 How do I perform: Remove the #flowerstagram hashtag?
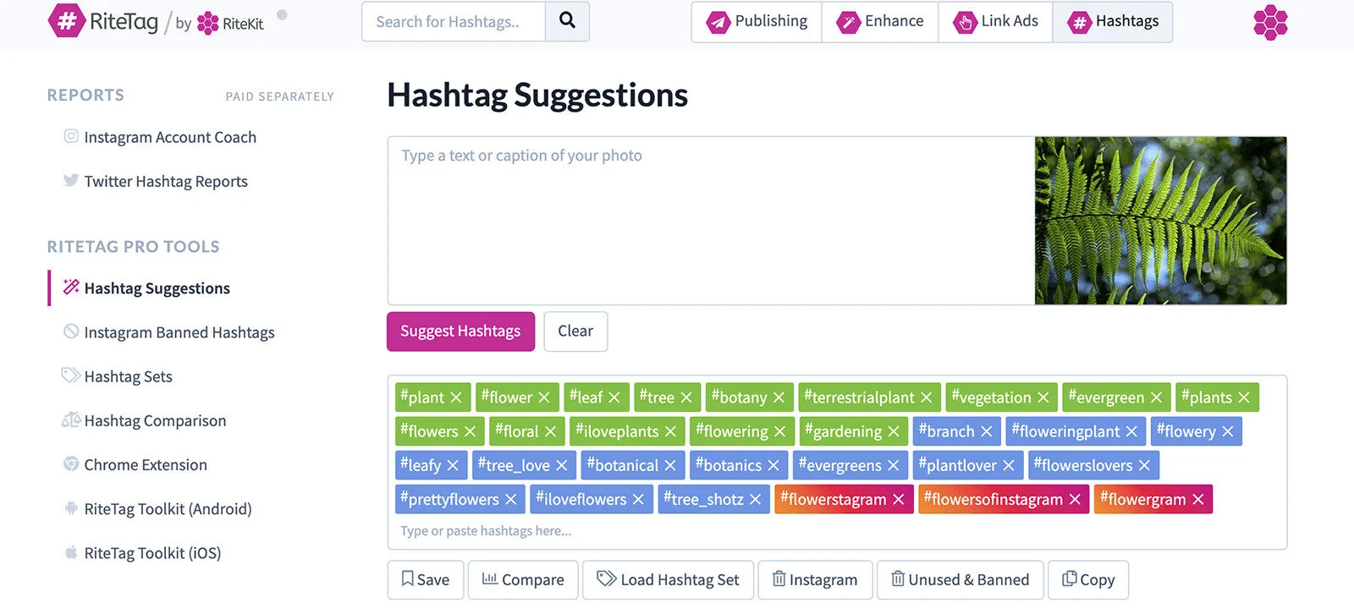(x=899, y=499)
